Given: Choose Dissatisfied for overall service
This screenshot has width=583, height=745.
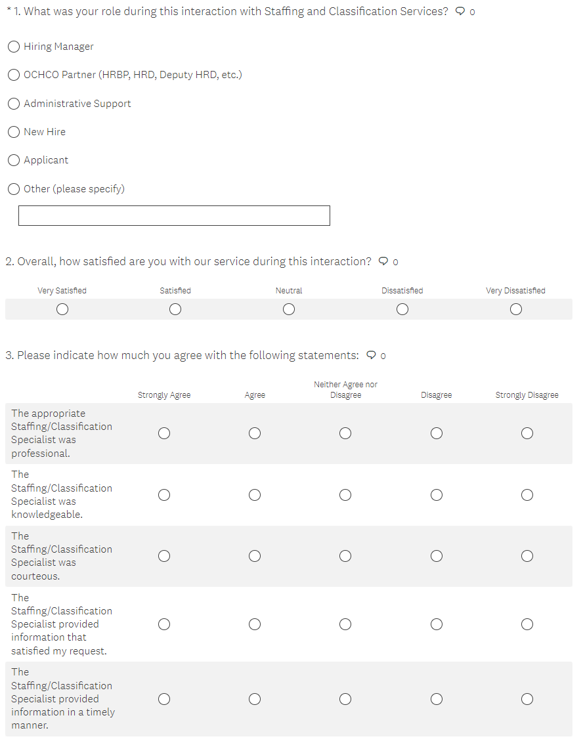Looking at the screenshot, I should coord(402,309).
